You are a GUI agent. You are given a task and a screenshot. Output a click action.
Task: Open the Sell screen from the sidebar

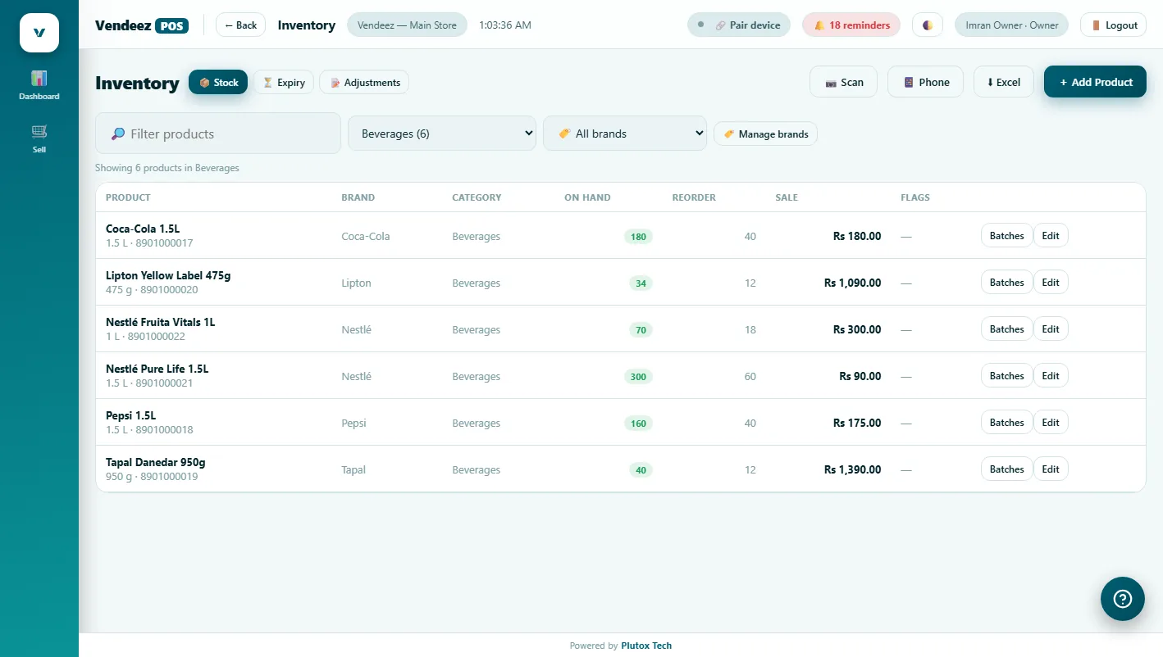39,138
